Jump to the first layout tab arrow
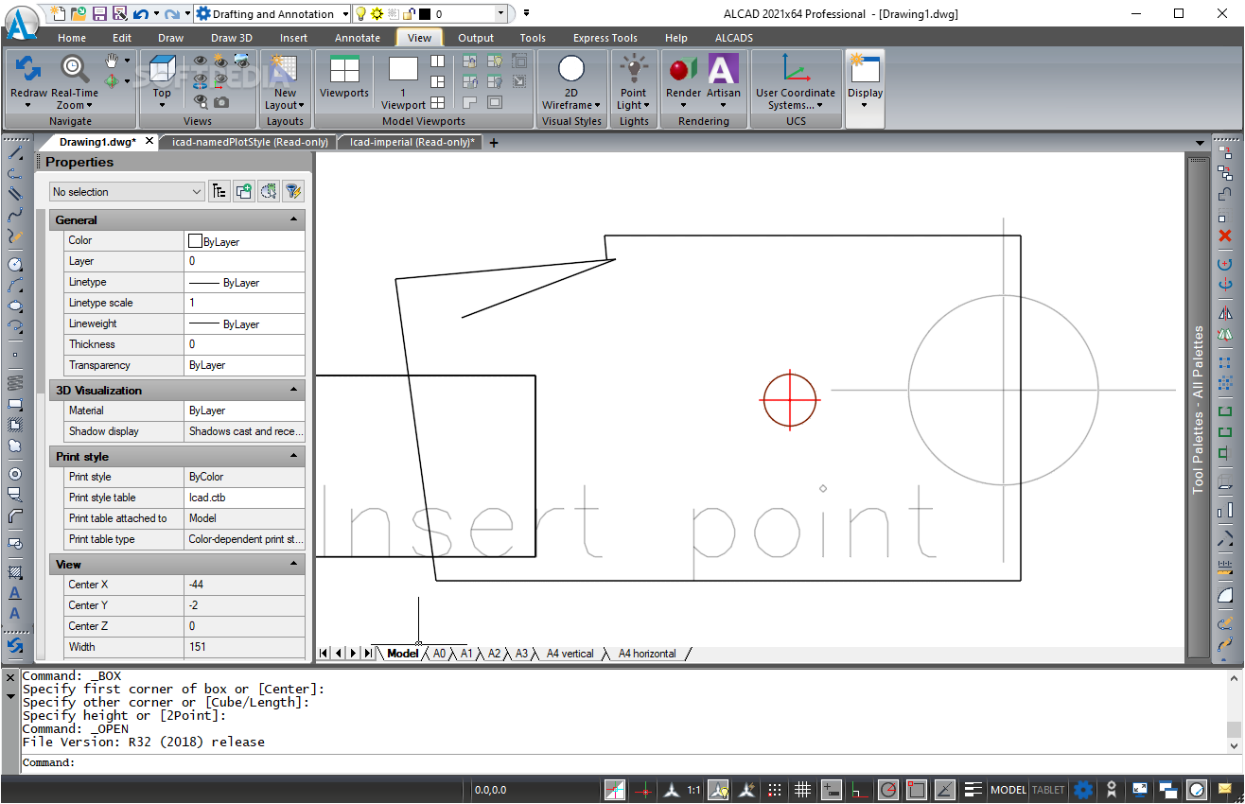The width and height of the screenshot is (1245, 804). pos(324,654)
